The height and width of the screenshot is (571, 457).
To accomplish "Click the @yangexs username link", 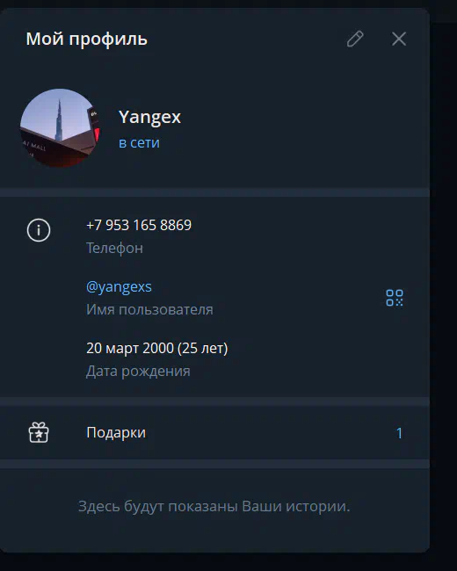I will pyautogui.click(x=119, y=287).
